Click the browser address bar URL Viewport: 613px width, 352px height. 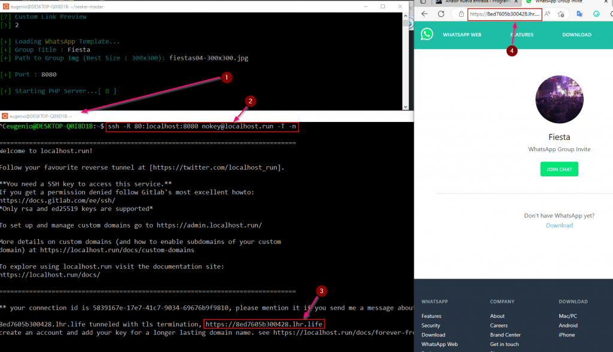point(504,14)
